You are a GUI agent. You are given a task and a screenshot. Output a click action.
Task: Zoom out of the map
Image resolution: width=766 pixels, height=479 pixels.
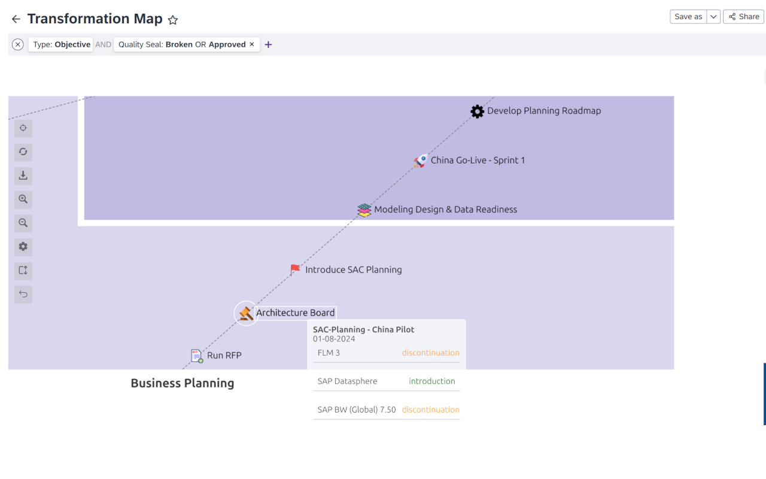pos(23,223)
